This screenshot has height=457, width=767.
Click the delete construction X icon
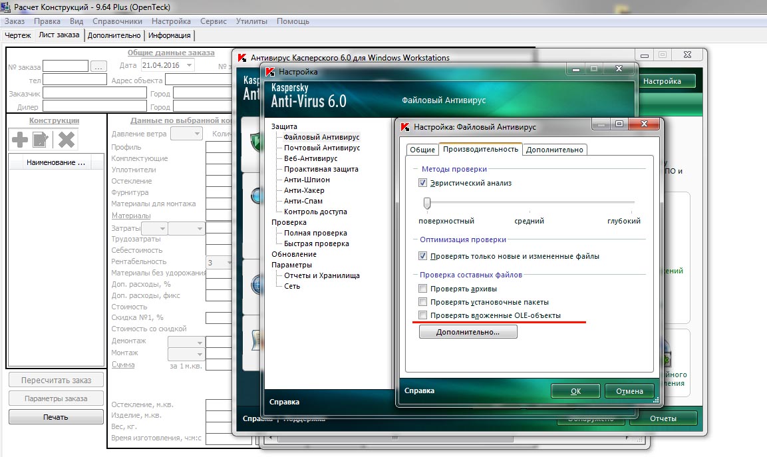66,140
